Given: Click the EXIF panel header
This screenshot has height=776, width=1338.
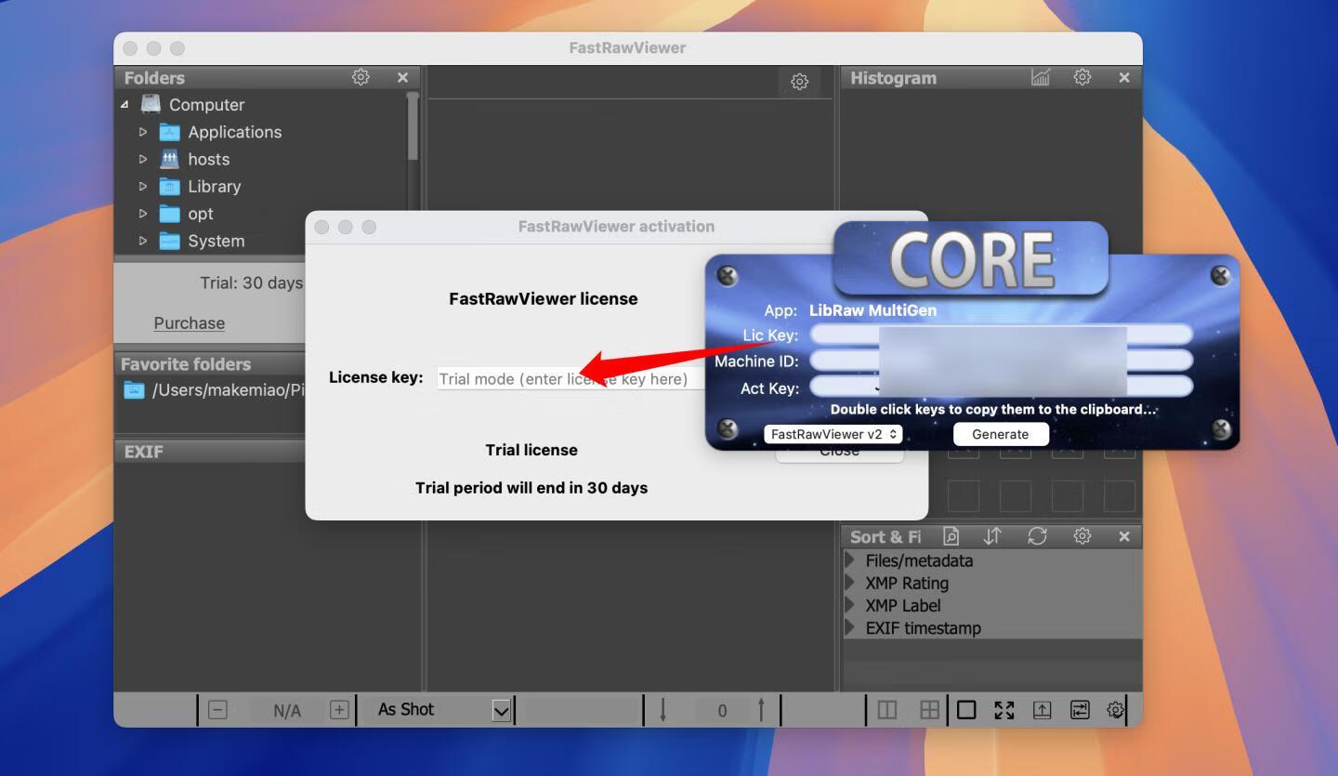Looking at the screenshot, I should point(209,452).
